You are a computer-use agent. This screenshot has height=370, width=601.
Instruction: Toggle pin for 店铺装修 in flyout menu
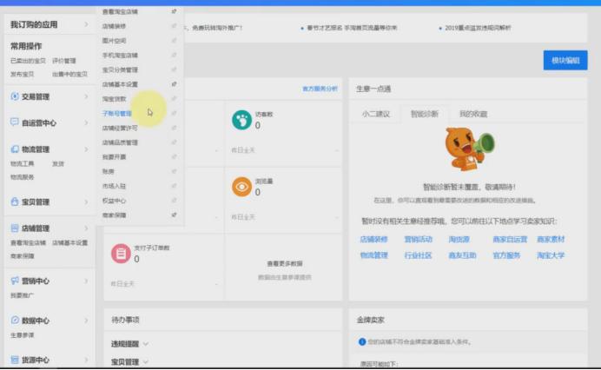pos(174,26)
